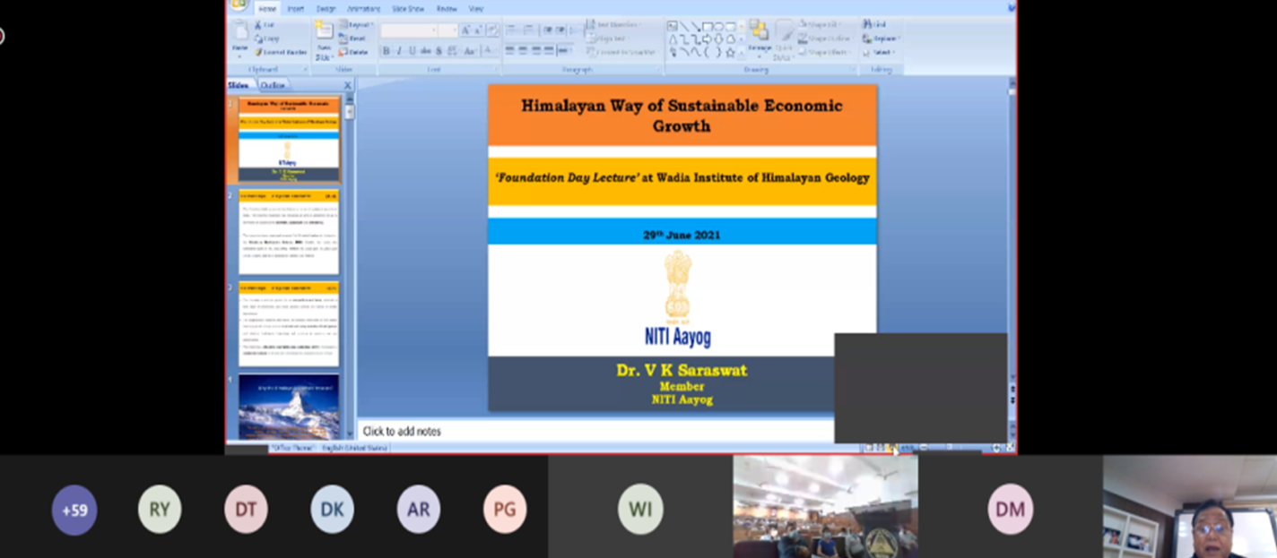
Task: Select slide 4 mountain thumbnail
Action: point(289,407)
